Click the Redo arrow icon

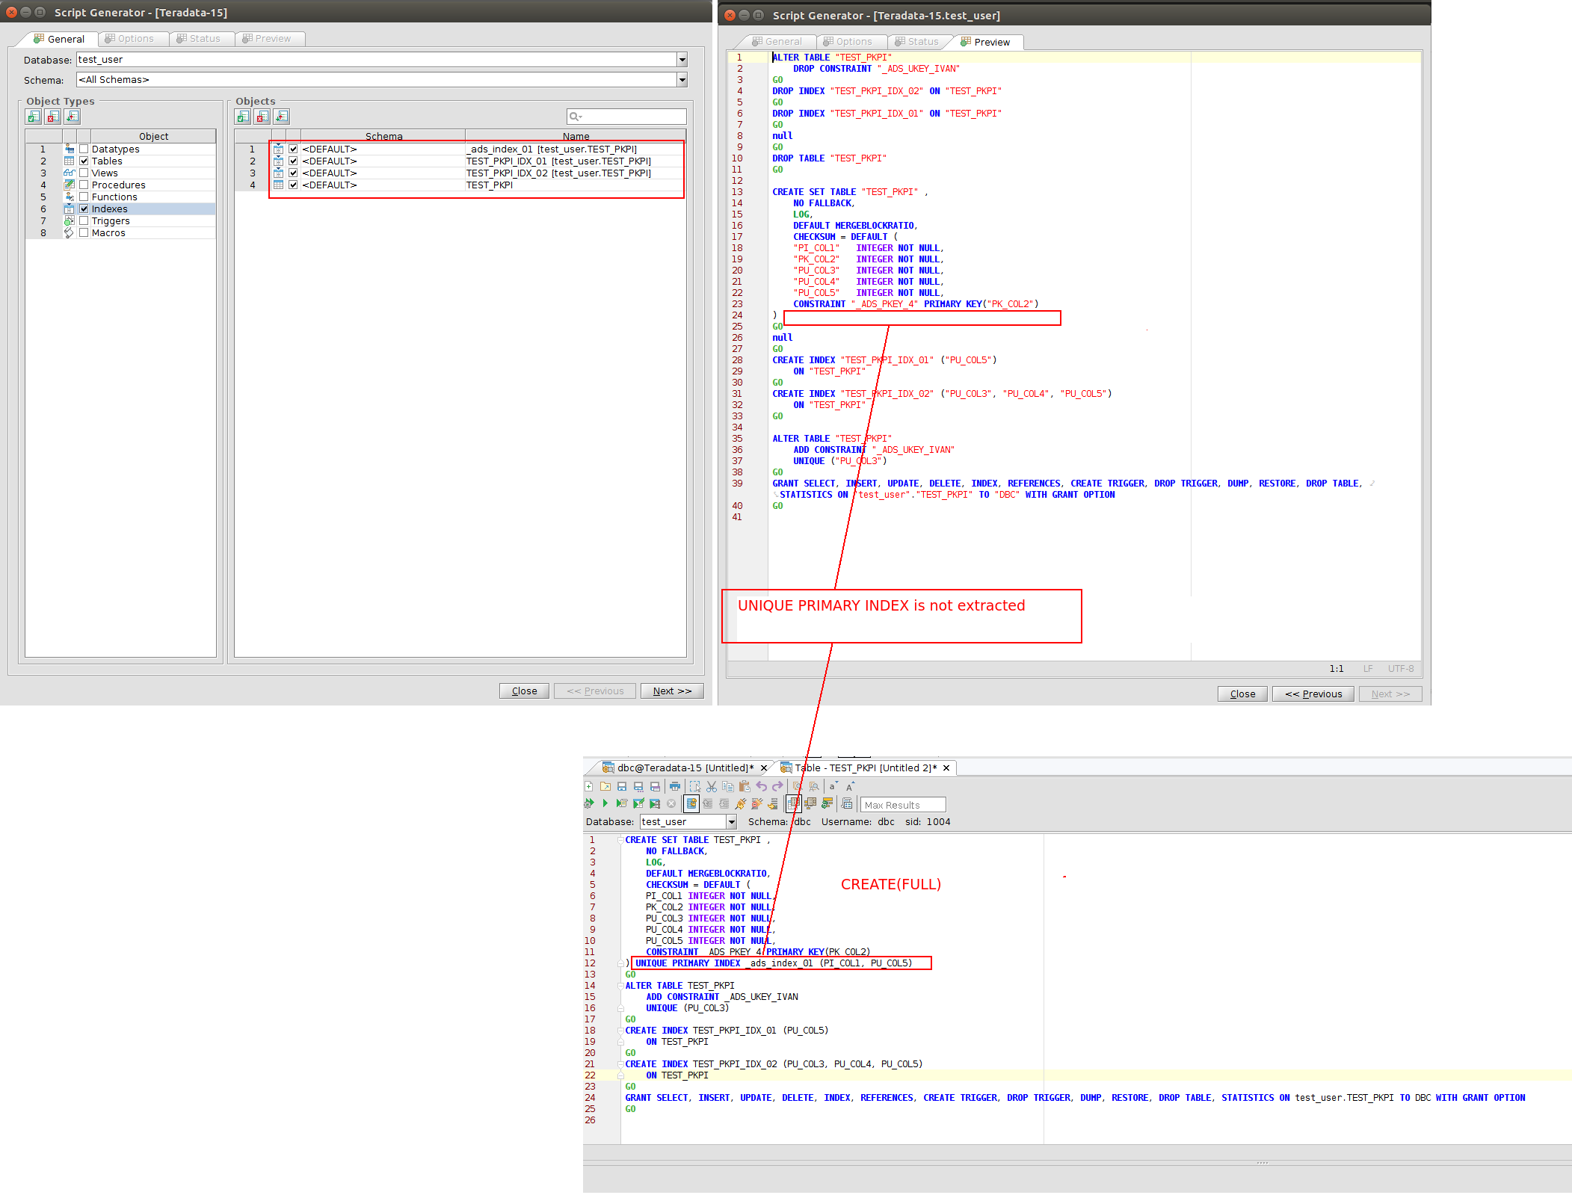(777, 786)
